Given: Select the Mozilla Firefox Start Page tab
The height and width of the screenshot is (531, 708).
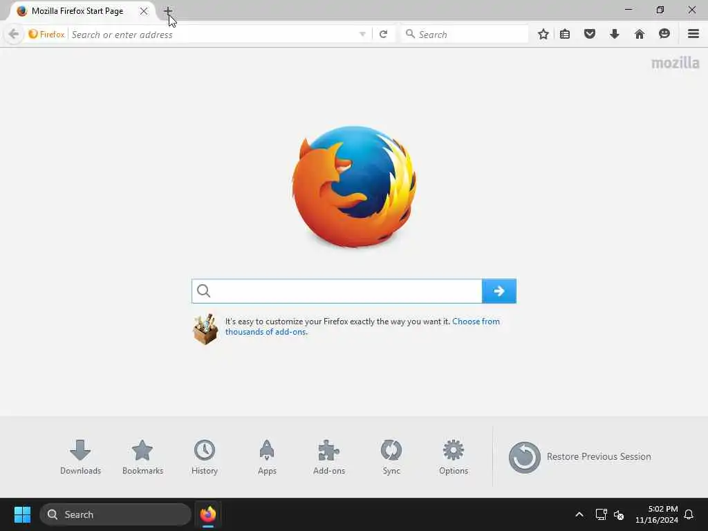Looking at the screenshot, I should tap(77, 11).
